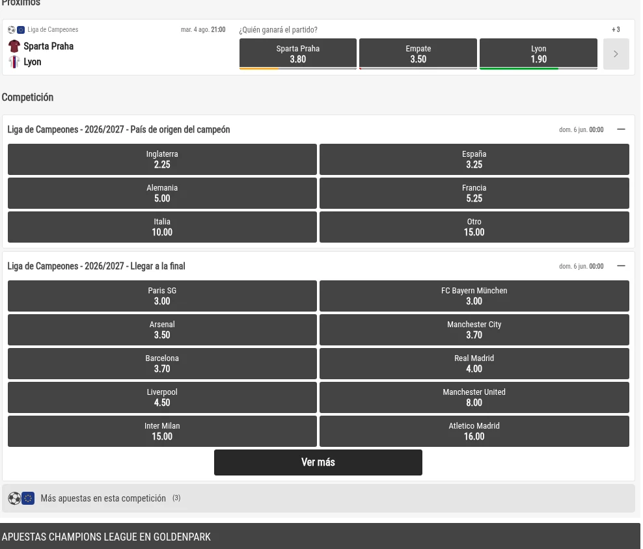This screenshot has height=549, width=643.
Task: Select España at 3.25
Action: [474, 159]
